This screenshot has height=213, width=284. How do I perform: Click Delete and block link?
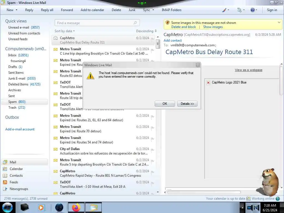(184, 27)
